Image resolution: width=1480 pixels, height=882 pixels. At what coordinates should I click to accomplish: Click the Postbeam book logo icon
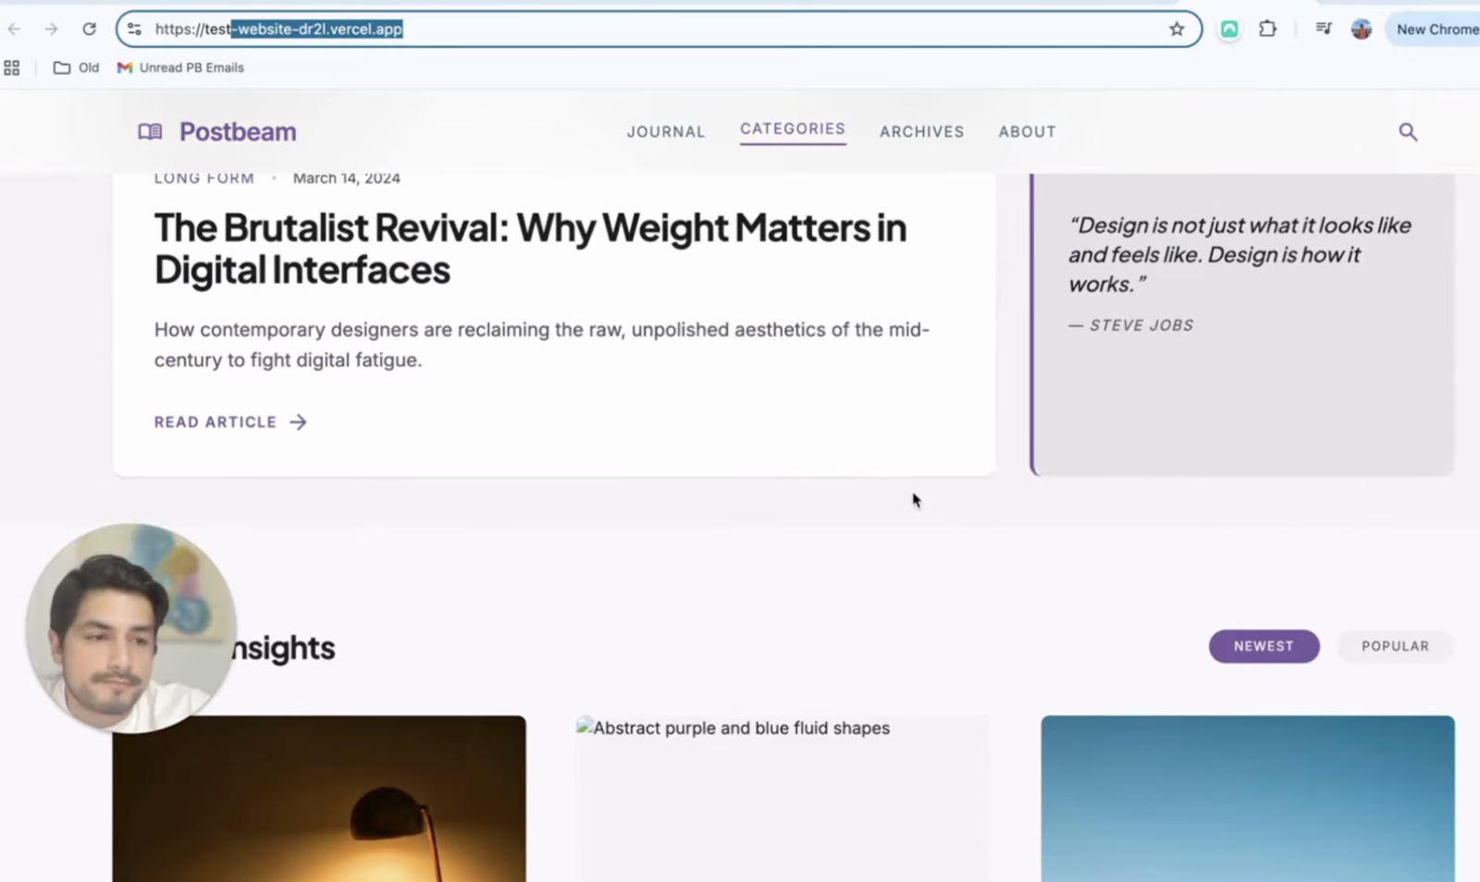150,132
